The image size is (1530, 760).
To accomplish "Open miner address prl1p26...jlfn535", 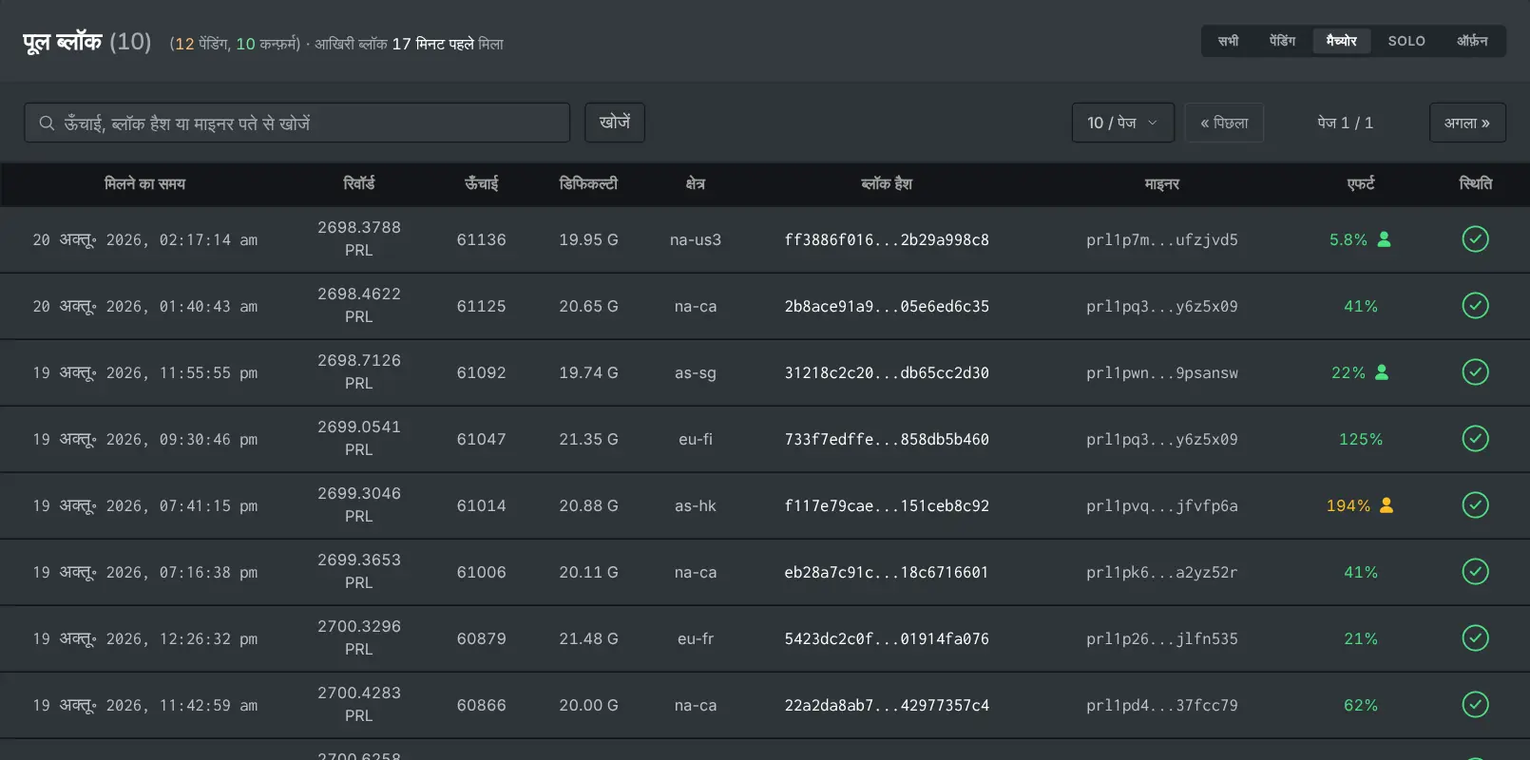I will [x=1162, y=639].
